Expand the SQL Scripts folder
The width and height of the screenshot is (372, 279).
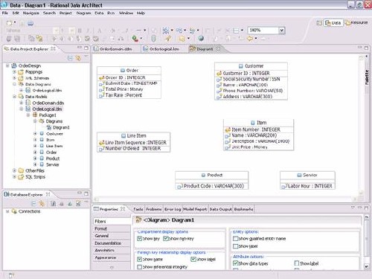14,177
